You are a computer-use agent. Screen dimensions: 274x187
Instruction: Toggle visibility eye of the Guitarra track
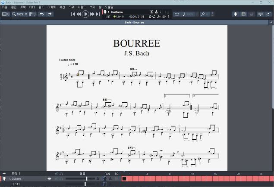50,179
